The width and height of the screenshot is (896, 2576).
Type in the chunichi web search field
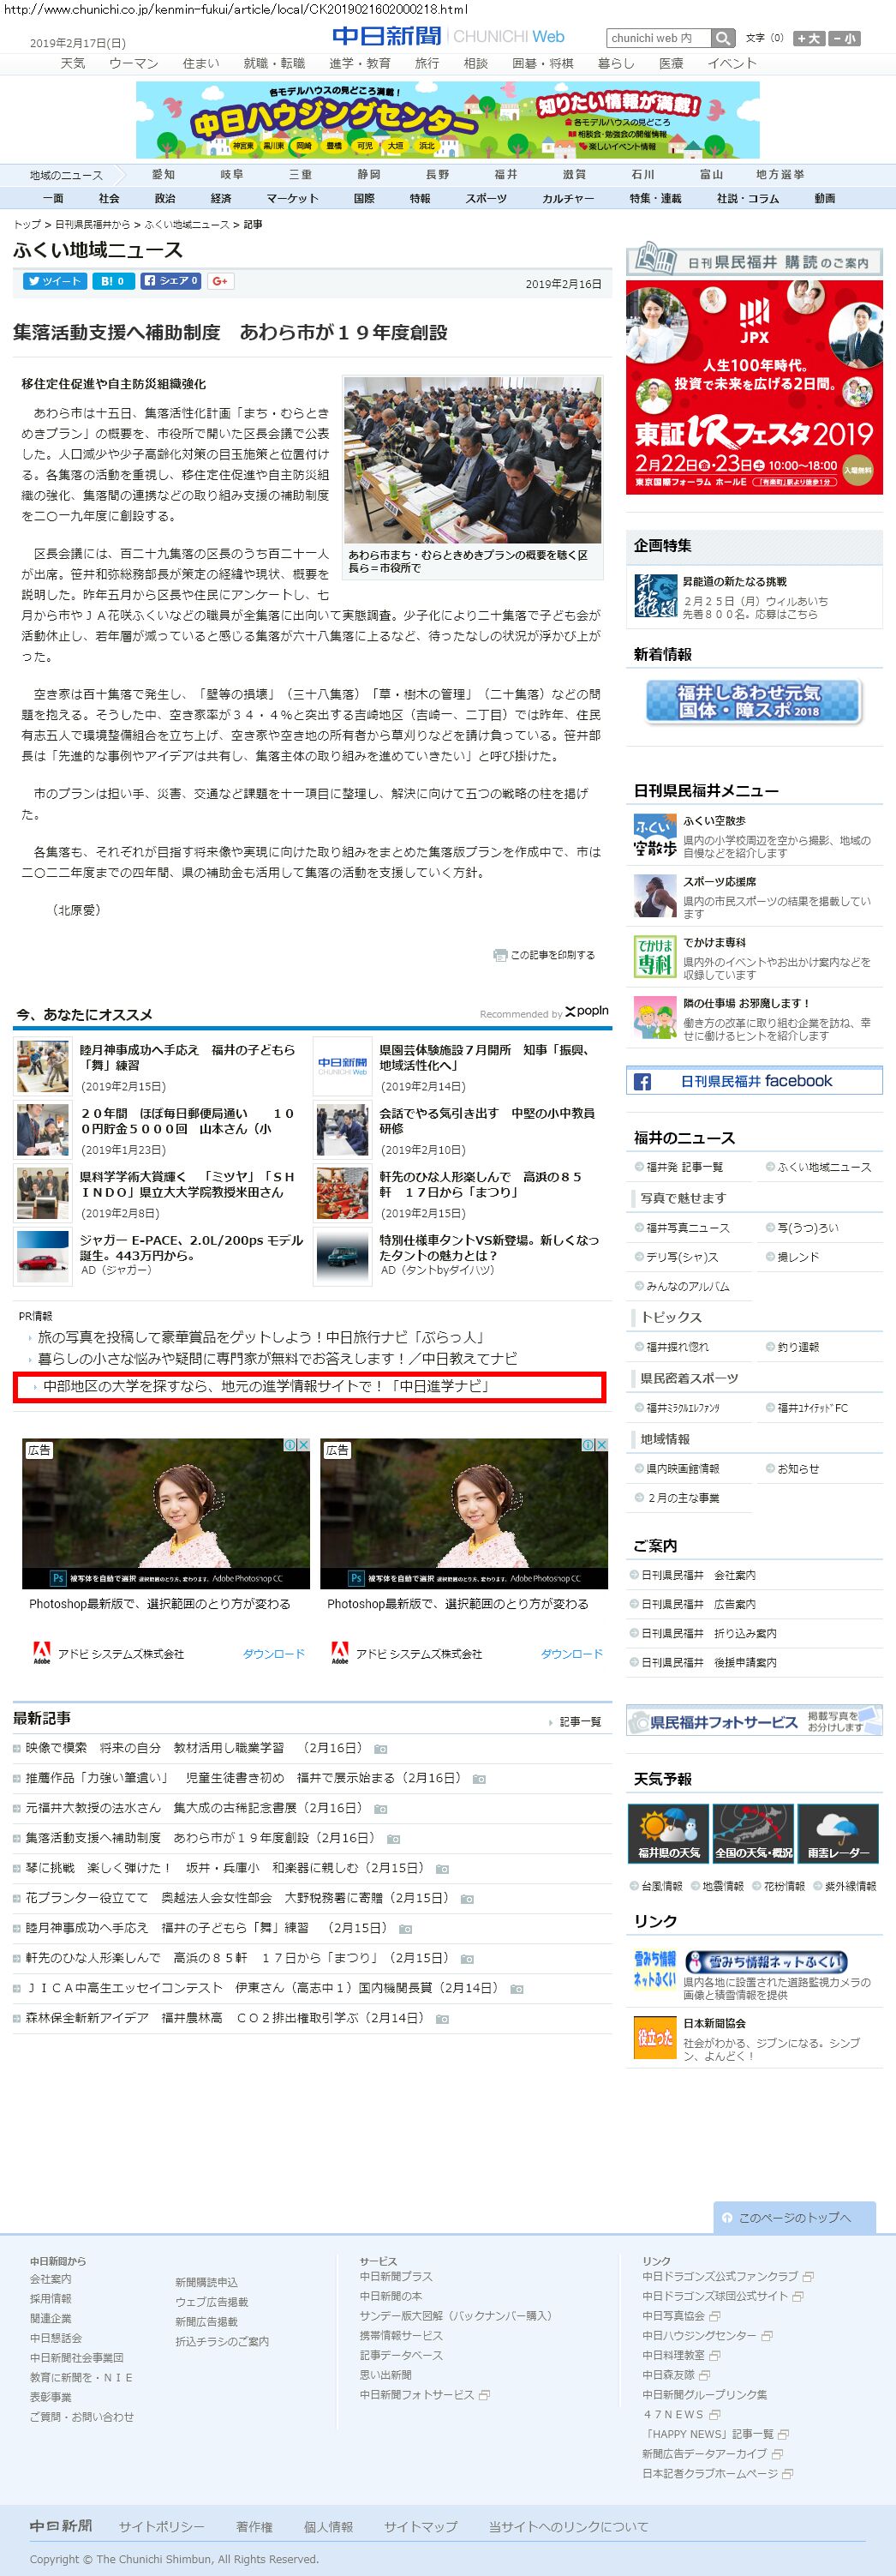658,38
